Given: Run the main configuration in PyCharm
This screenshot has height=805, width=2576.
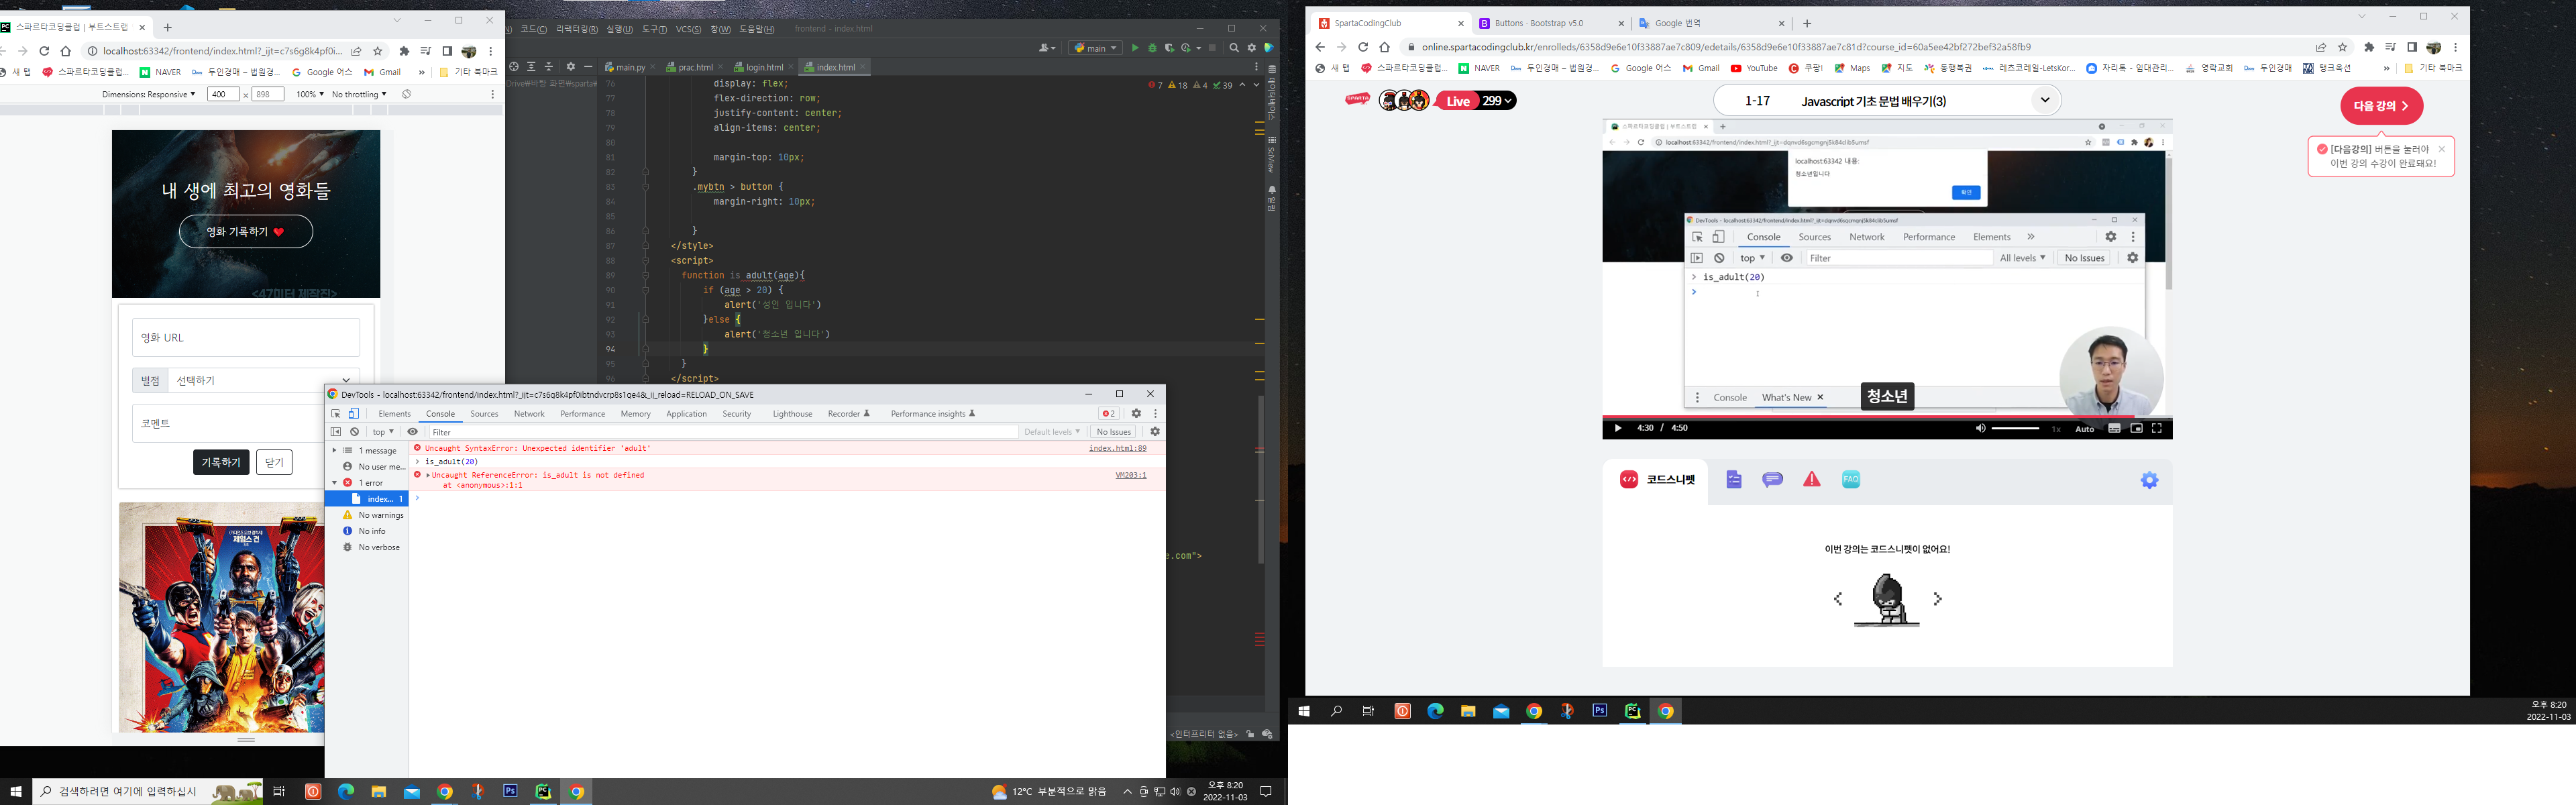Looking at the screenshot, I should point(1135,48).
